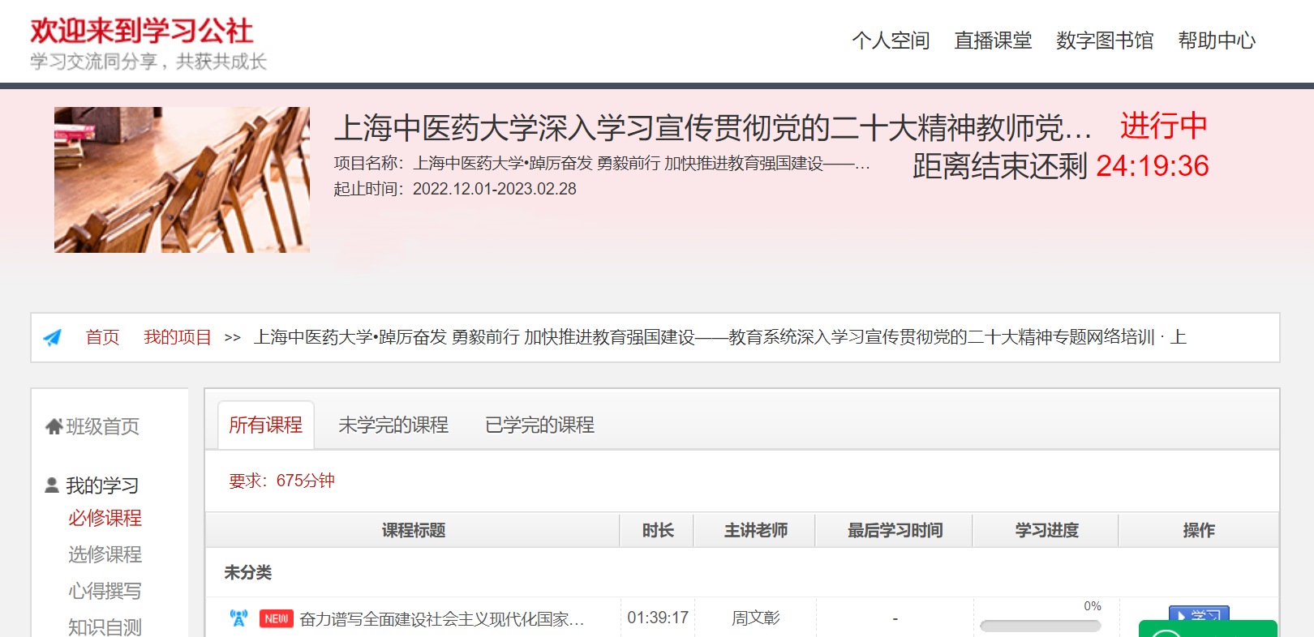Click the house icon beside 班级首页
The height and width of the screenshot is (637, 1314).
tap(54, 426)
